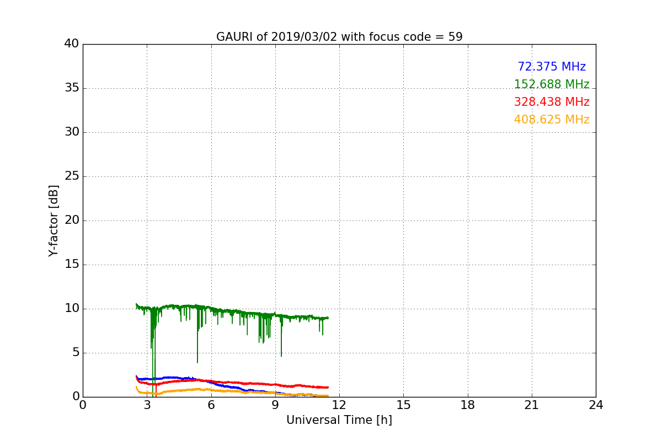Click the Y-factor [dB] axis label

click(54, 220)
